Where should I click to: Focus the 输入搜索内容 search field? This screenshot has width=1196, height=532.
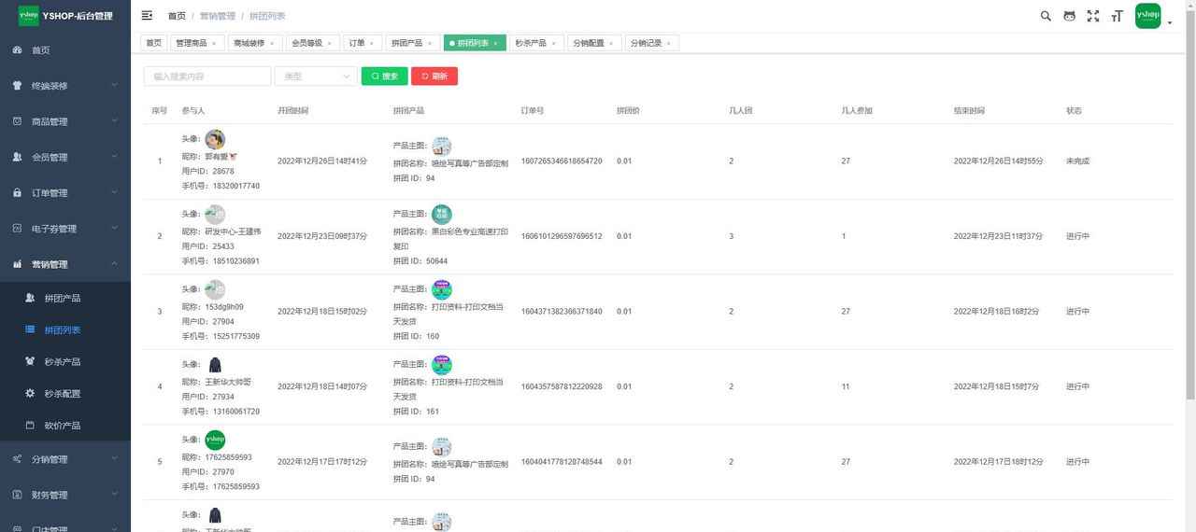(207, 77)
